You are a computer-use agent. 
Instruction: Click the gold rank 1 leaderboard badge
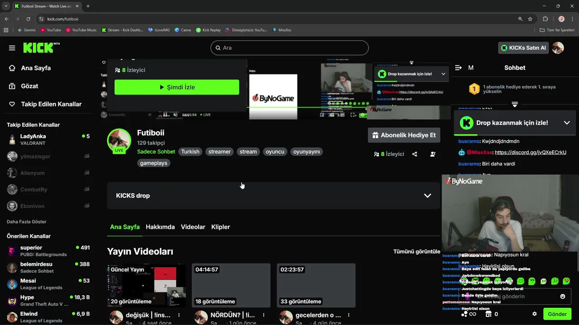click(x=474, y=89)
